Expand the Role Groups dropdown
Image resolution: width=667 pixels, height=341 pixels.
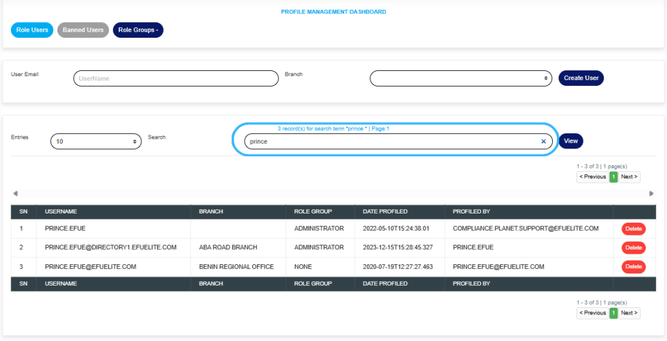coord(138,30)
